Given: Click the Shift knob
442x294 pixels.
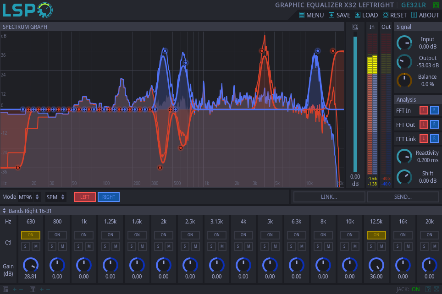Looking at the screenshot, I should (404, 177).
